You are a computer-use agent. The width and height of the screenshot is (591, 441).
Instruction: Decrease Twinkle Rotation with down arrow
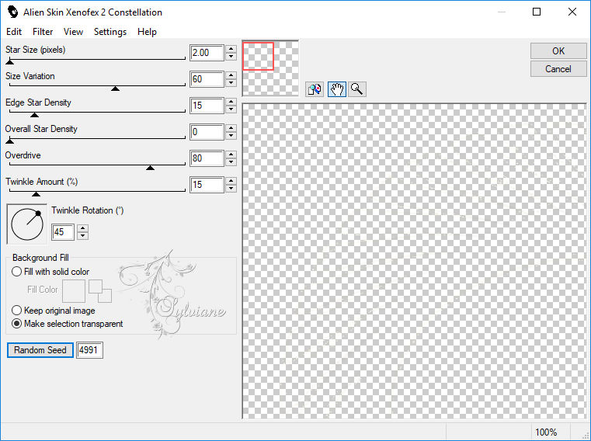[x=83, y=236]
